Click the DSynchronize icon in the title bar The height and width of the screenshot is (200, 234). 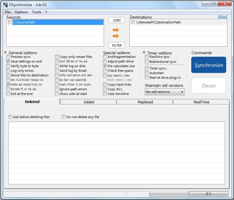pyautogui.click(x=5, y=4)
